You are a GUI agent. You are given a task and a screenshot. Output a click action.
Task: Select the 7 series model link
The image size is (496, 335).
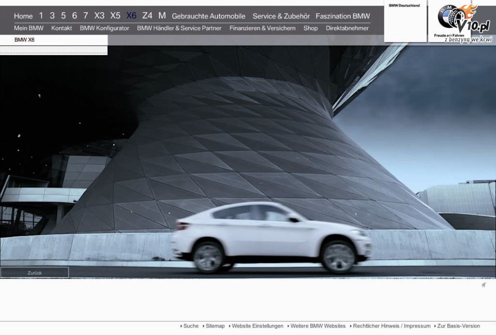(x=85, y=16)
